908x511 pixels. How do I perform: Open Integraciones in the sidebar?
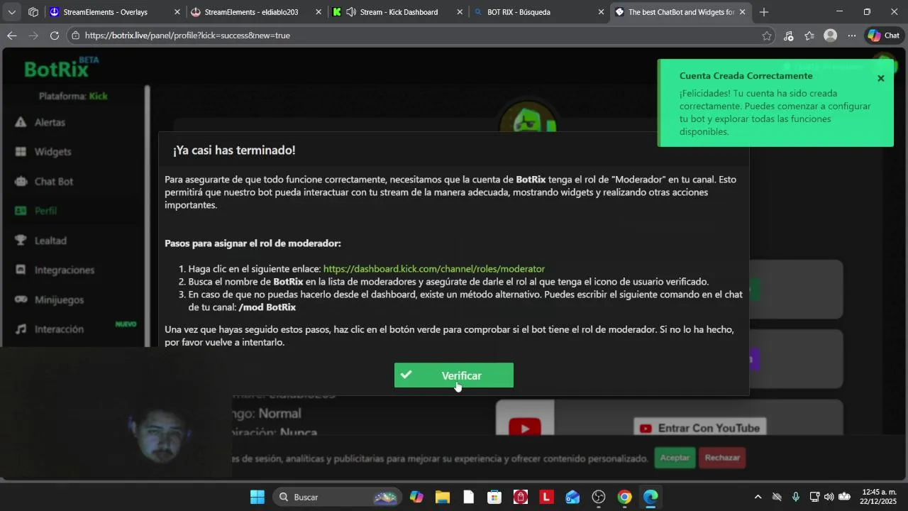65,270
